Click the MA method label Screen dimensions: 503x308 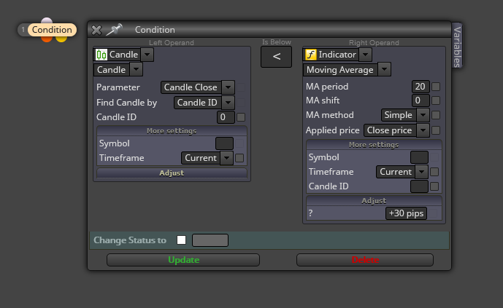tap(330, 115)
